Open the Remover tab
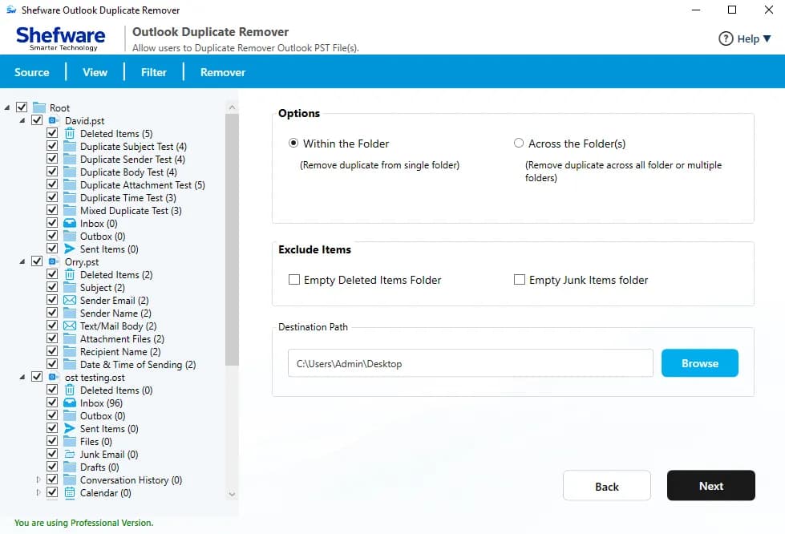Screen dimensions: 785x534 coord(223,72)
